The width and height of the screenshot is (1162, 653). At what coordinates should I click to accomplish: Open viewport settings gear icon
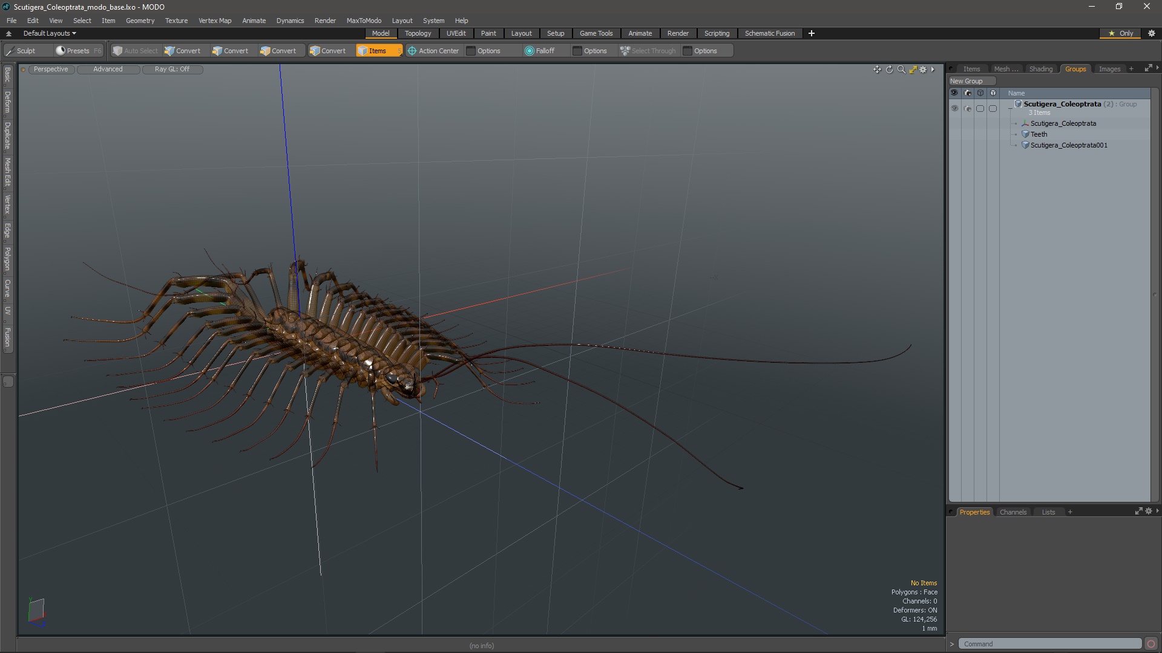click(x=923, y=70)
